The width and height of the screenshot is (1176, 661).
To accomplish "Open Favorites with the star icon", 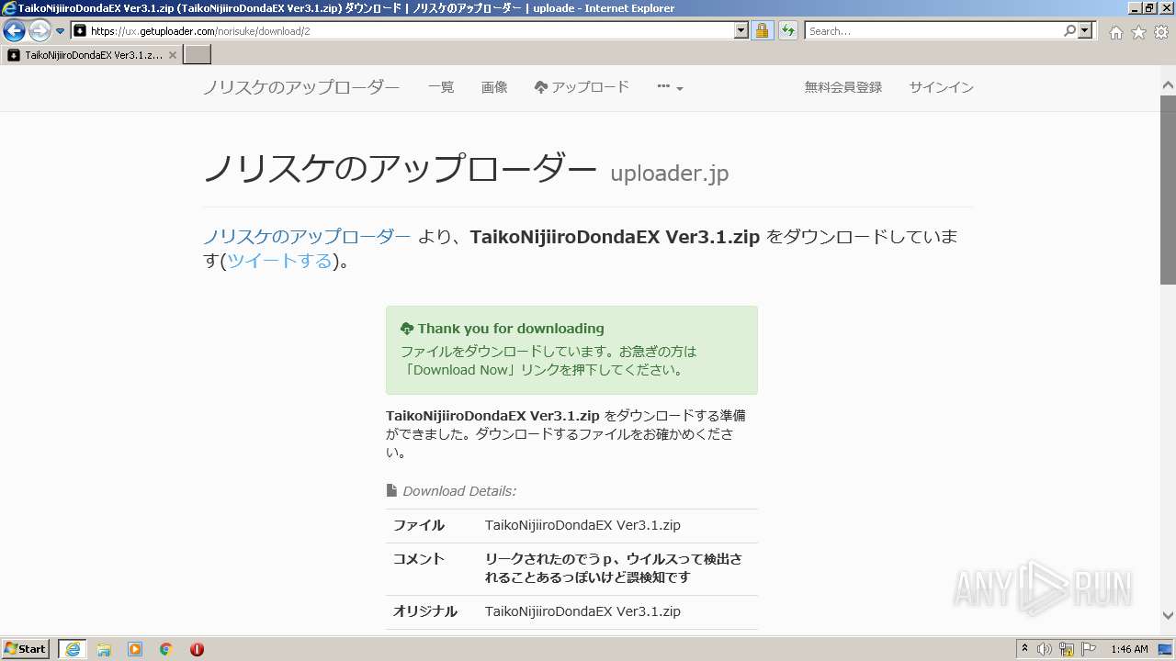I will [x=1138, y=32].
